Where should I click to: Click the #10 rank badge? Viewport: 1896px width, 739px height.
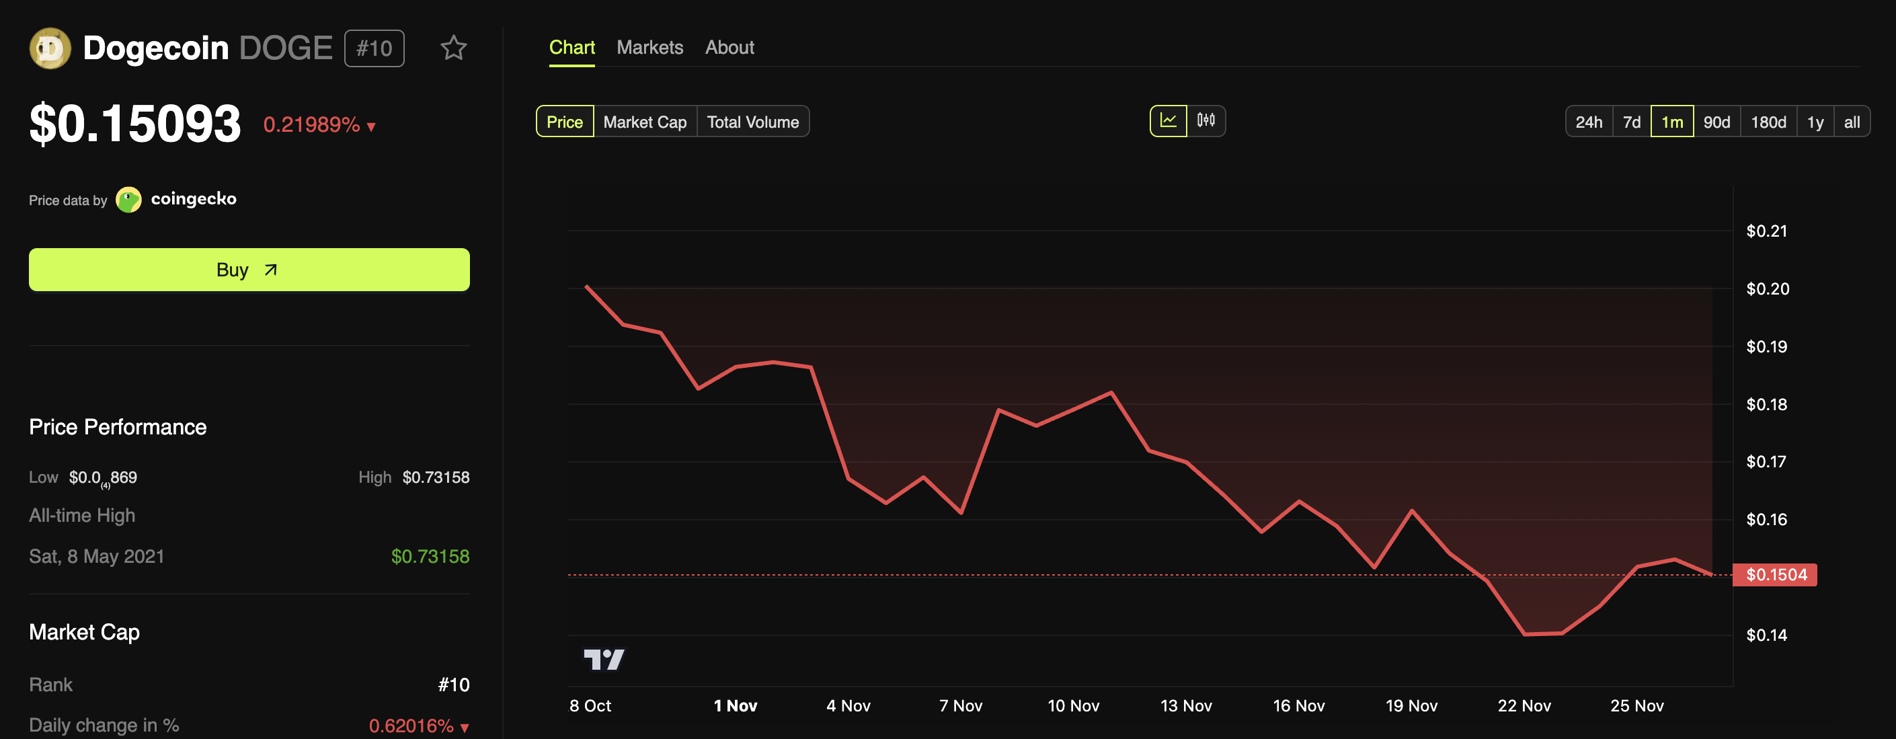tap(374, 48)
